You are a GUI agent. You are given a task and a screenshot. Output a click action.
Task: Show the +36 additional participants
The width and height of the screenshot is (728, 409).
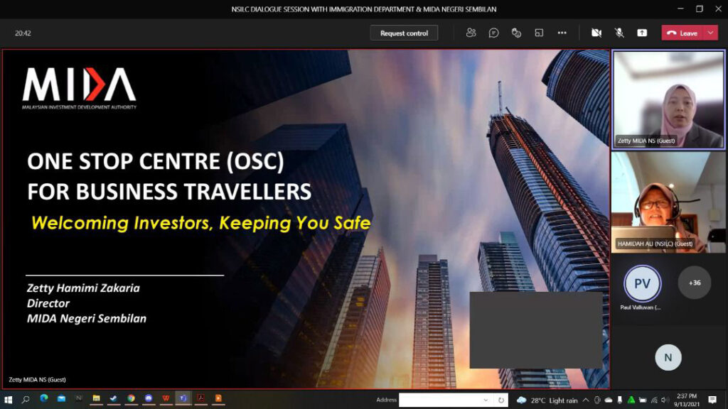pos(695,283)
